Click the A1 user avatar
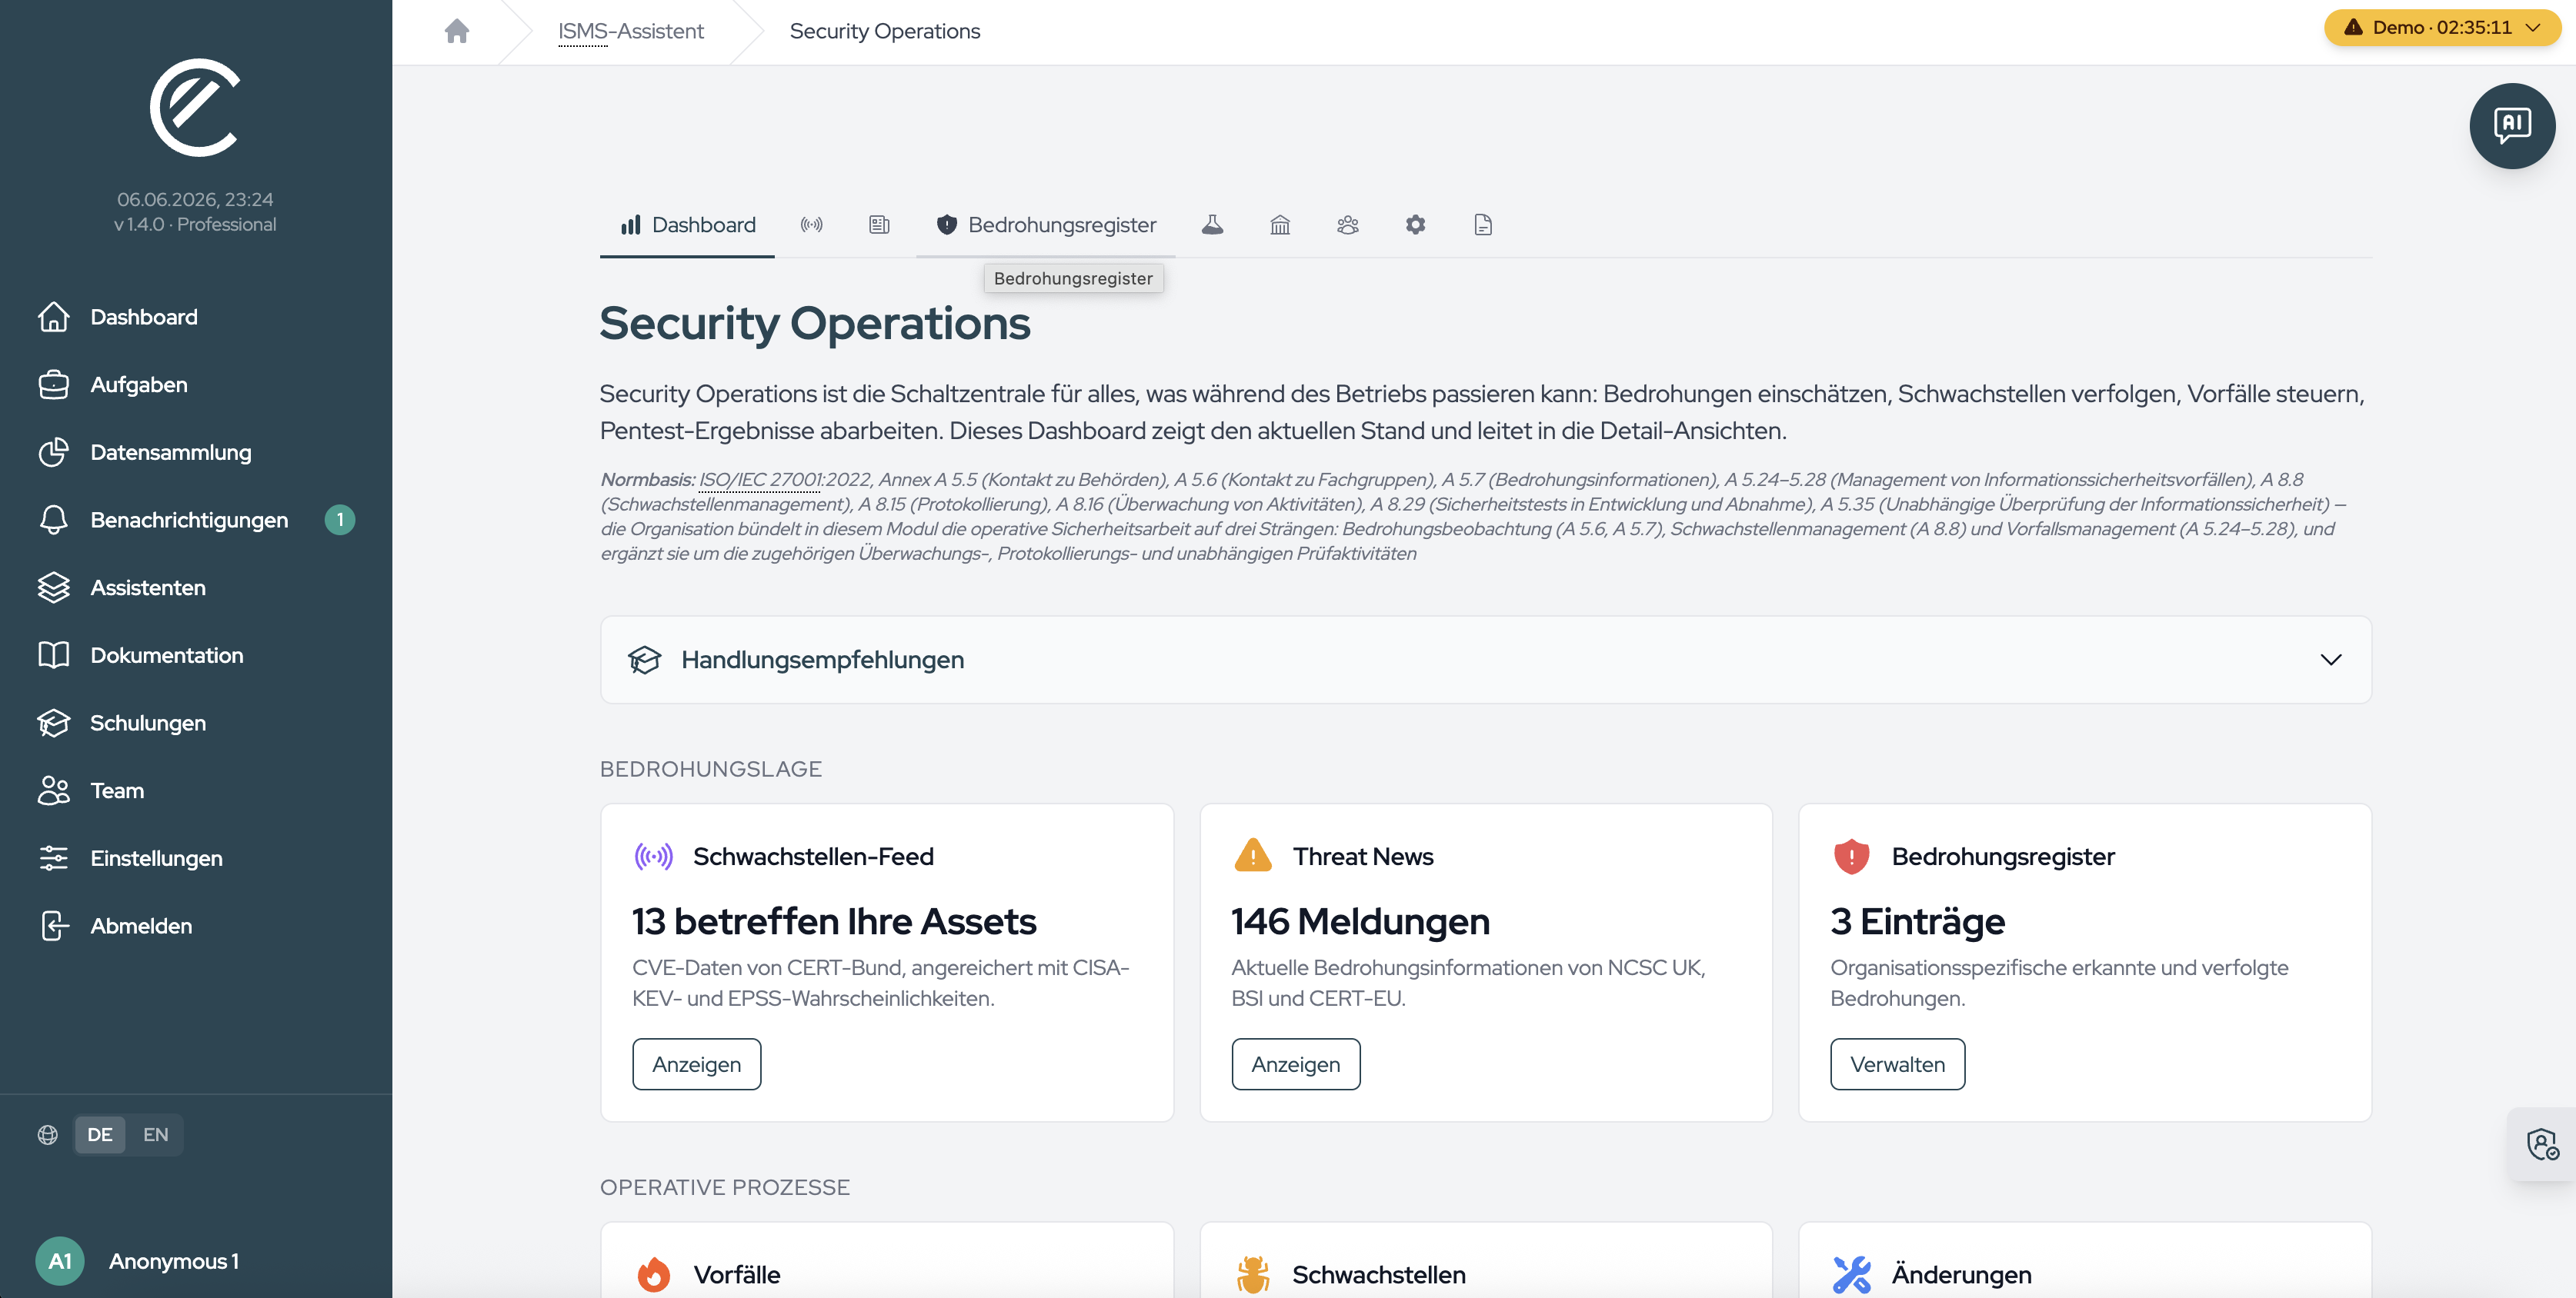This screenshot has height=1298, width=2576. 60,1261
